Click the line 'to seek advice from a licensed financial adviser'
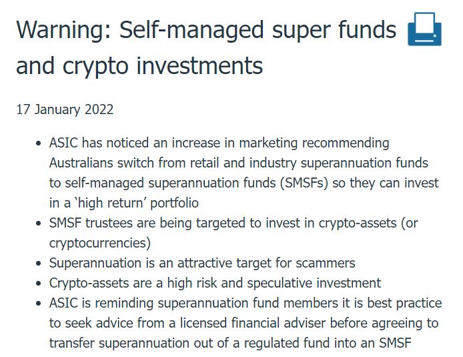Image resolution: width=463 pixels, height=357 pixels. [x=244, y=324]
